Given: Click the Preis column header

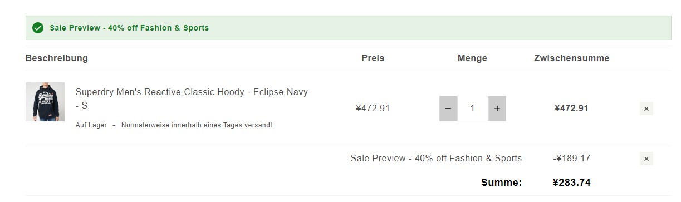Looking at the screenshot, I should pos(373,58).
